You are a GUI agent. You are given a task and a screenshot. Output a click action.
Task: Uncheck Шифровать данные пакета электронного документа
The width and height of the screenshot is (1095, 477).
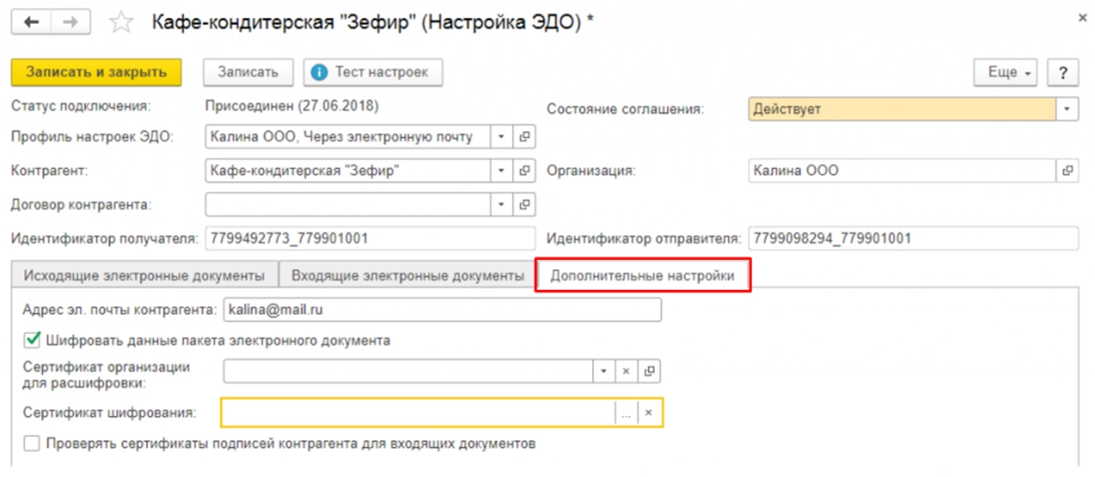(32, 340)
